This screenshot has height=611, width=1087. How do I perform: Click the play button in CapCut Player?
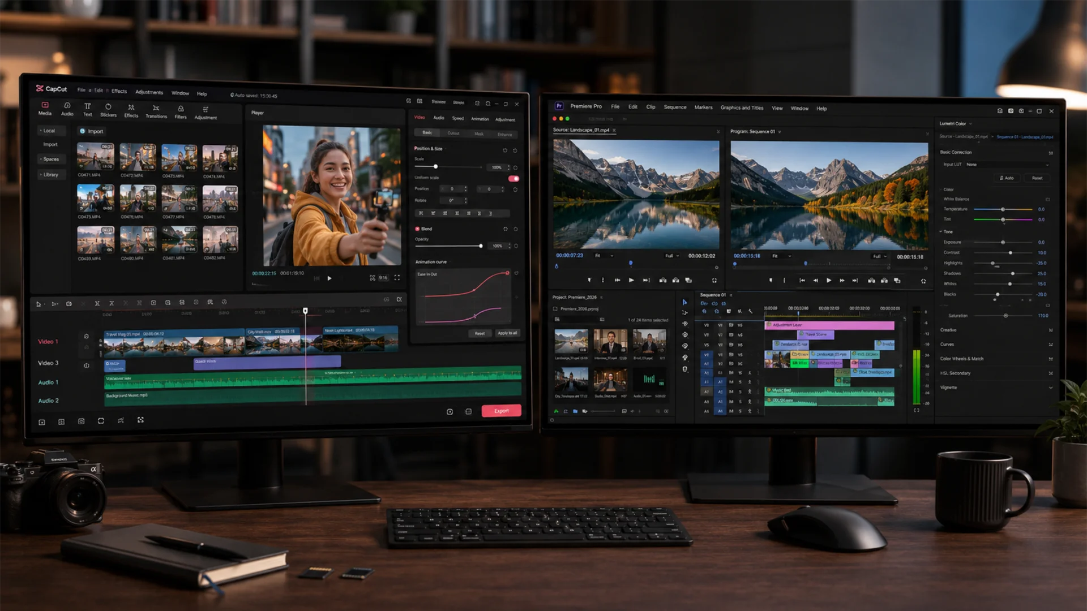coord(329,278)
